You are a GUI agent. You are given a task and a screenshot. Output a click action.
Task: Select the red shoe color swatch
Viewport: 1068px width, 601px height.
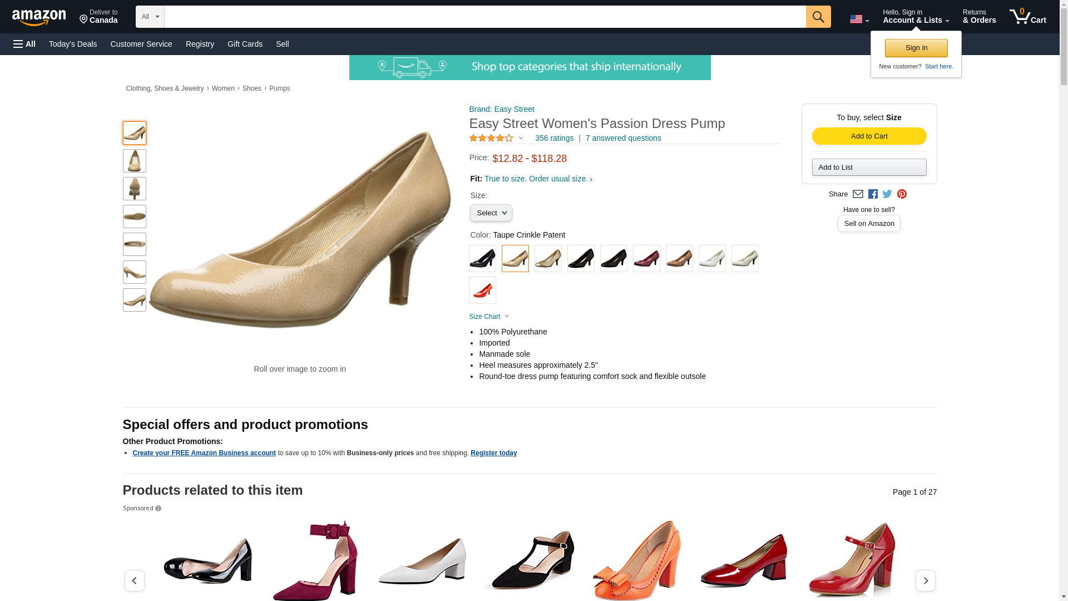click(482, 290)
